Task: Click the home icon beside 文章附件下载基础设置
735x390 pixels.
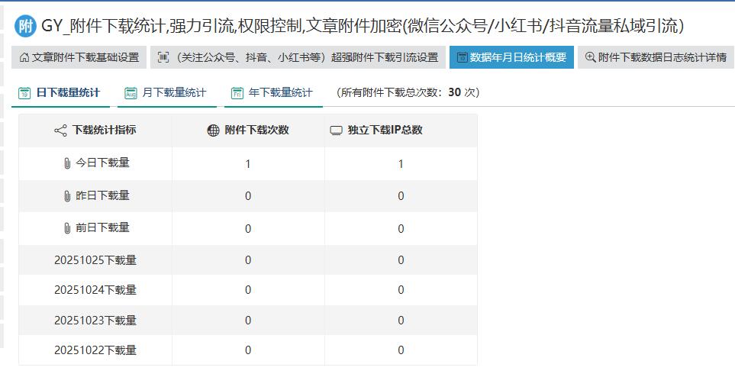Action: tap(24, 57)
